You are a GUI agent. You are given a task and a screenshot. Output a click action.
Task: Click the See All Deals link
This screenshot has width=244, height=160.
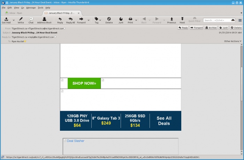(164, 121)
